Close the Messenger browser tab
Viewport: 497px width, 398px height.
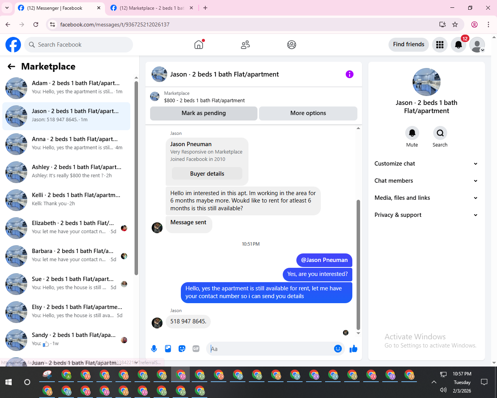(x=99, y=8)
